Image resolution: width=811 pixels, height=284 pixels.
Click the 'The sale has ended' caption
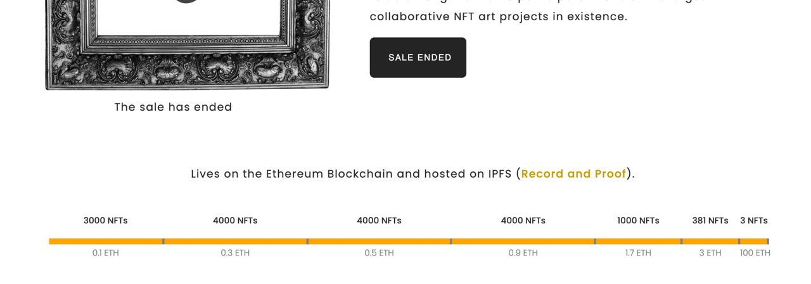173,107
